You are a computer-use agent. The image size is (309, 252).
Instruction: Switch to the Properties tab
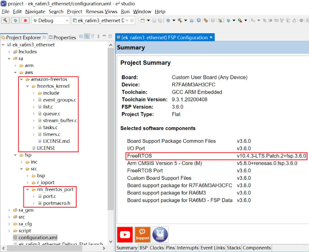point(62,37)
